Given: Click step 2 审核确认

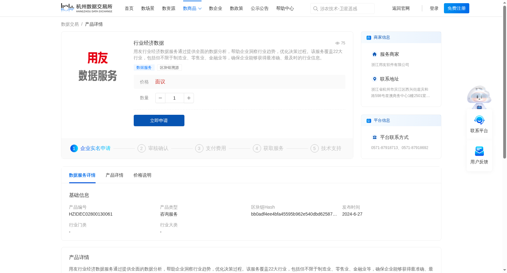Looking at the screenshot, I should click(153, 148).
